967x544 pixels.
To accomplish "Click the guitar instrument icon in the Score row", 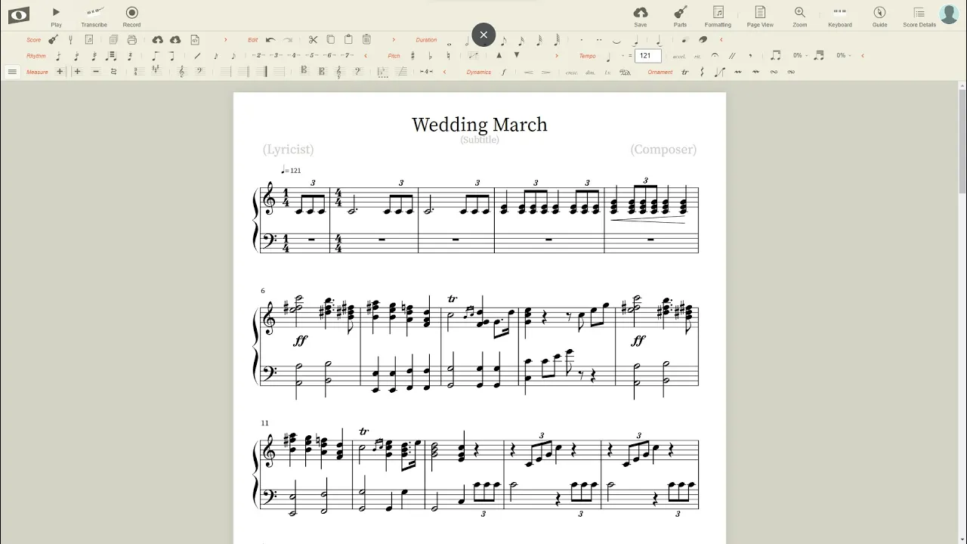I will [54, 40].
